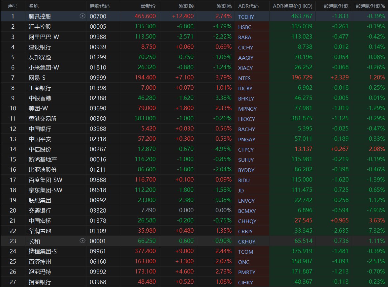
Task: Select 网易-S stock name
Action: [37, 78]
